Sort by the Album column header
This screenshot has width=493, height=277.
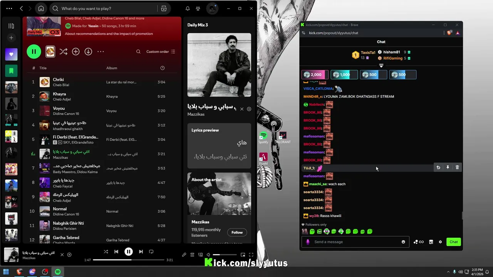[112, 68]
